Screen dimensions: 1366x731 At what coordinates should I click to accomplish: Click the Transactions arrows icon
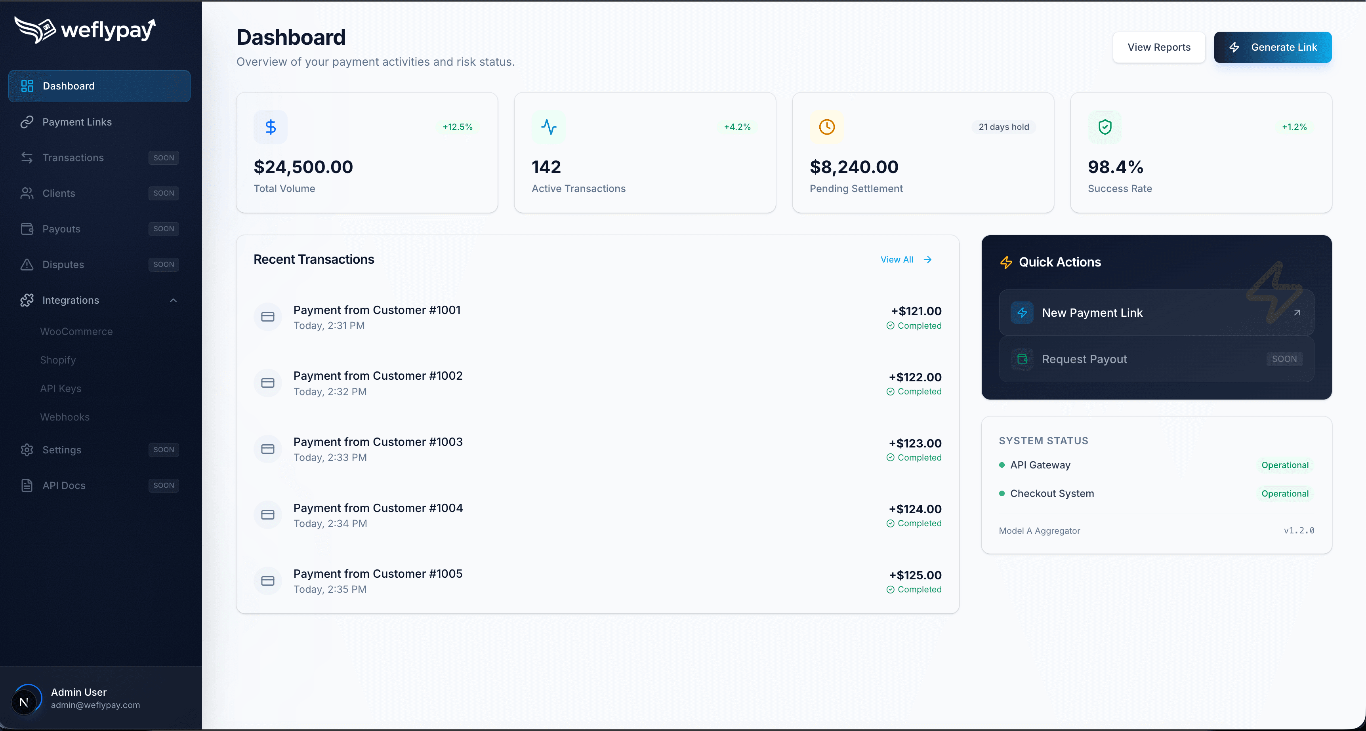[27, 158]
